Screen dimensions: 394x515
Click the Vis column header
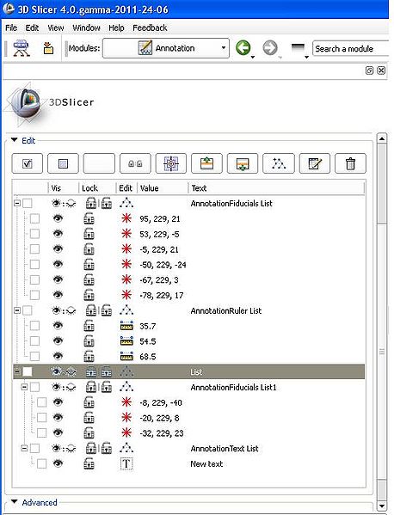coord(64,188)
